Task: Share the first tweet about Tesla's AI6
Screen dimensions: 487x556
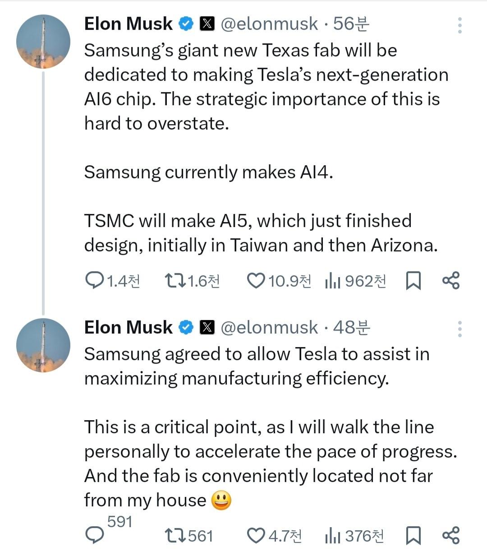Action: tap(450, 281)
